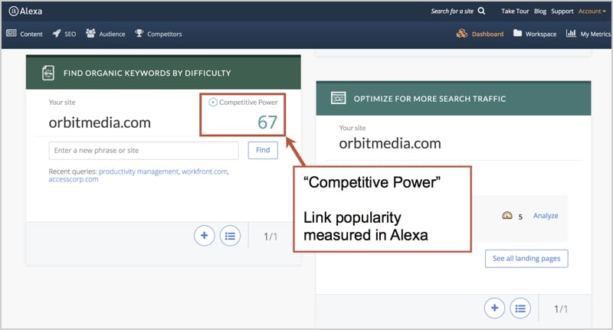The width and height of the screenshot is (613, 330).
Task: Click Take Tour link
Action: click(x=515, y=11)
